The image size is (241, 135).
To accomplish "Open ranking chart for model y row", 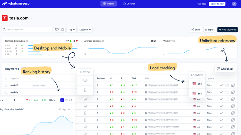I will 221,92.
